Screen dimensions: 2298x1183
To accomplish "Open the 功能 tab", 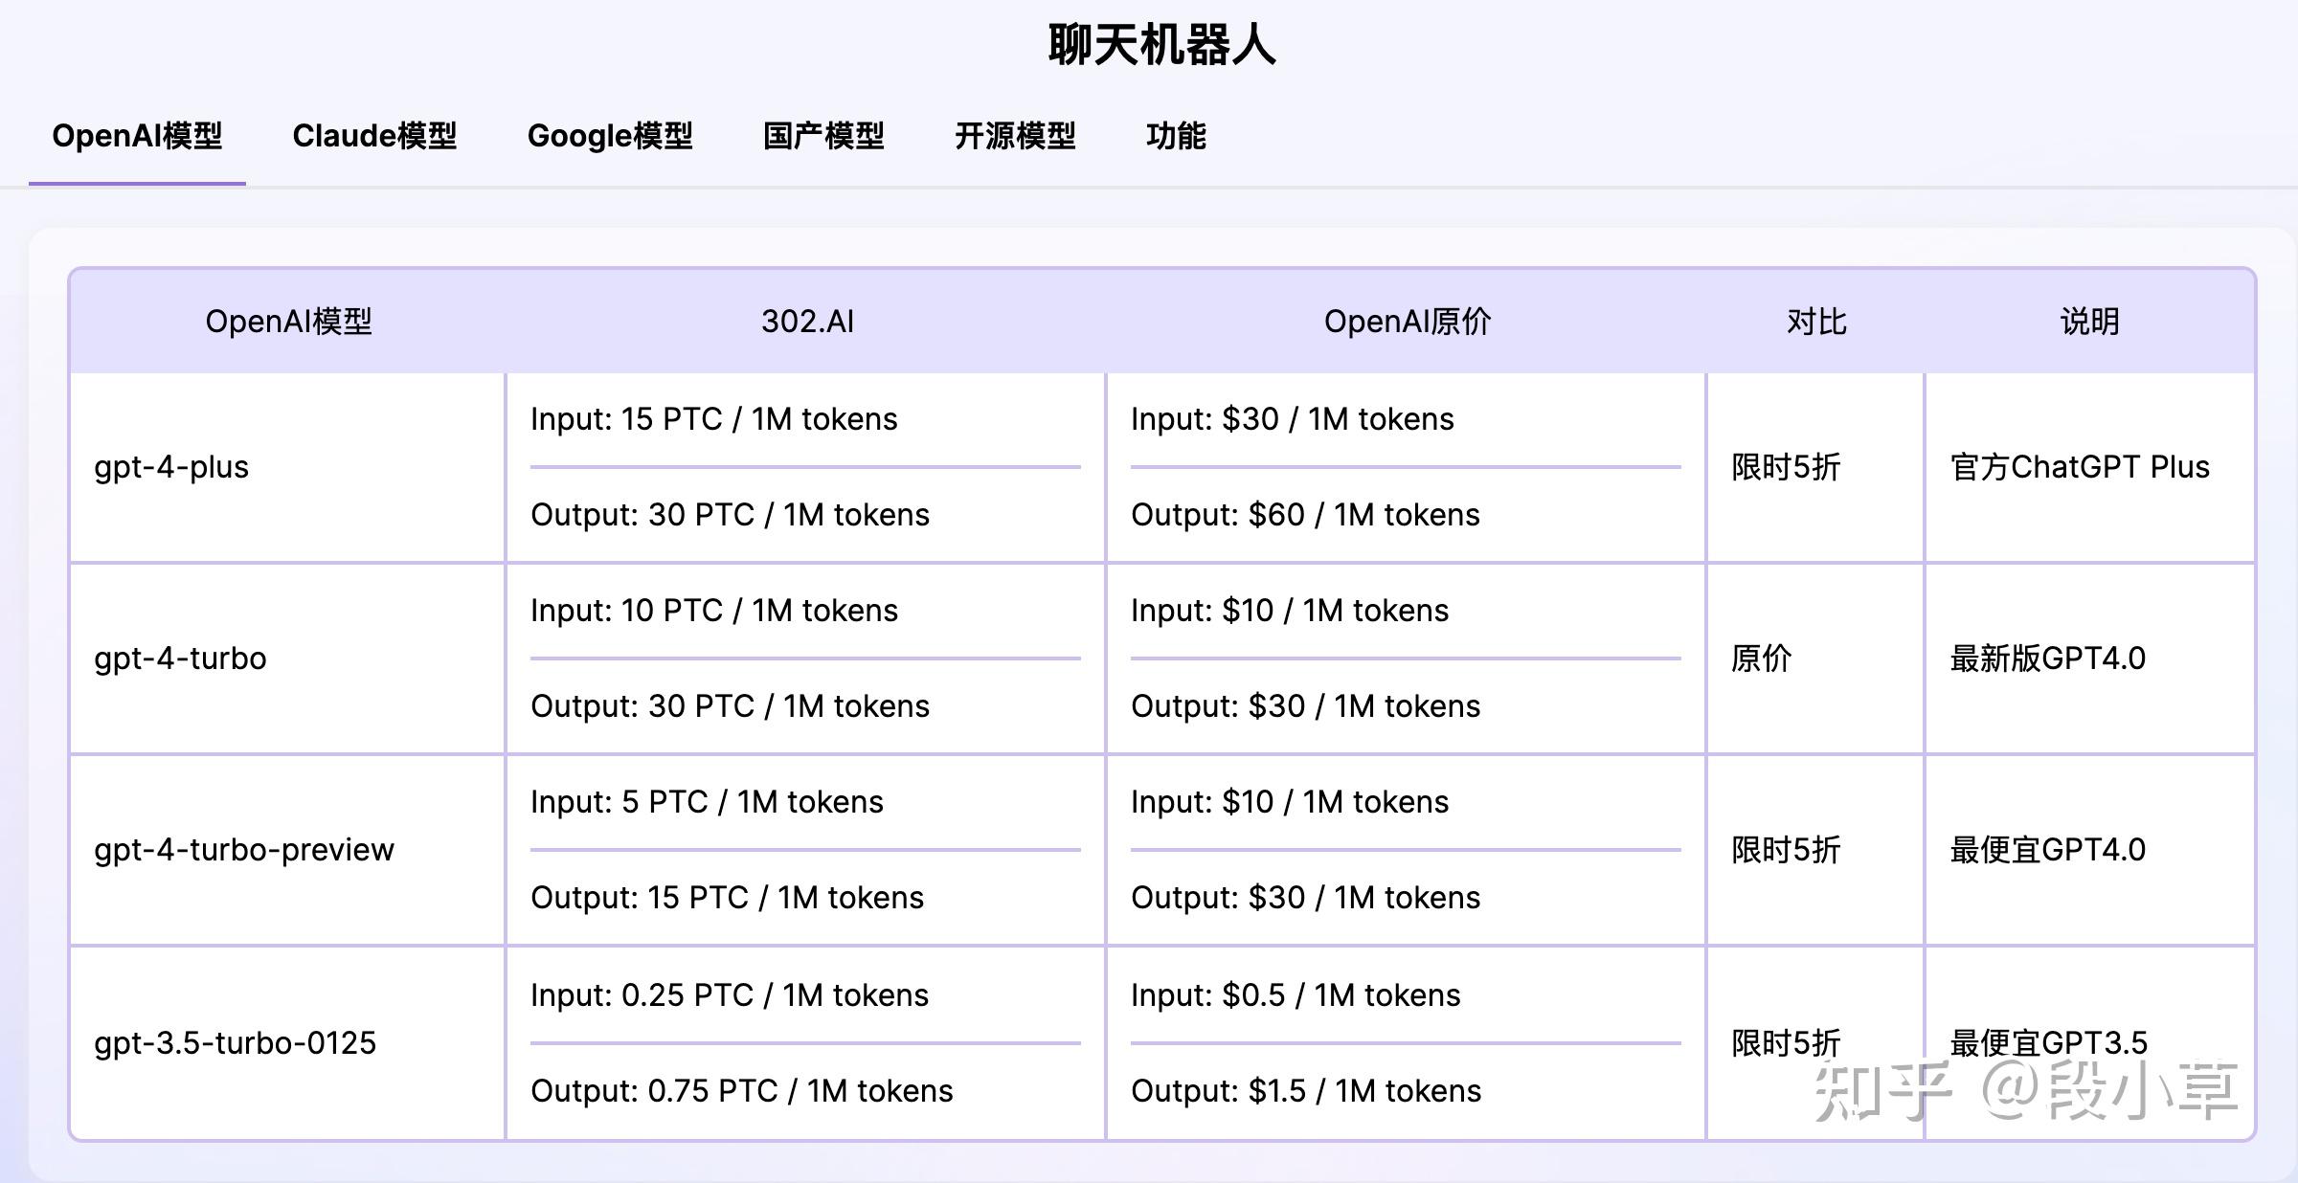I will pyautogui.click(x=1177, y=136).
